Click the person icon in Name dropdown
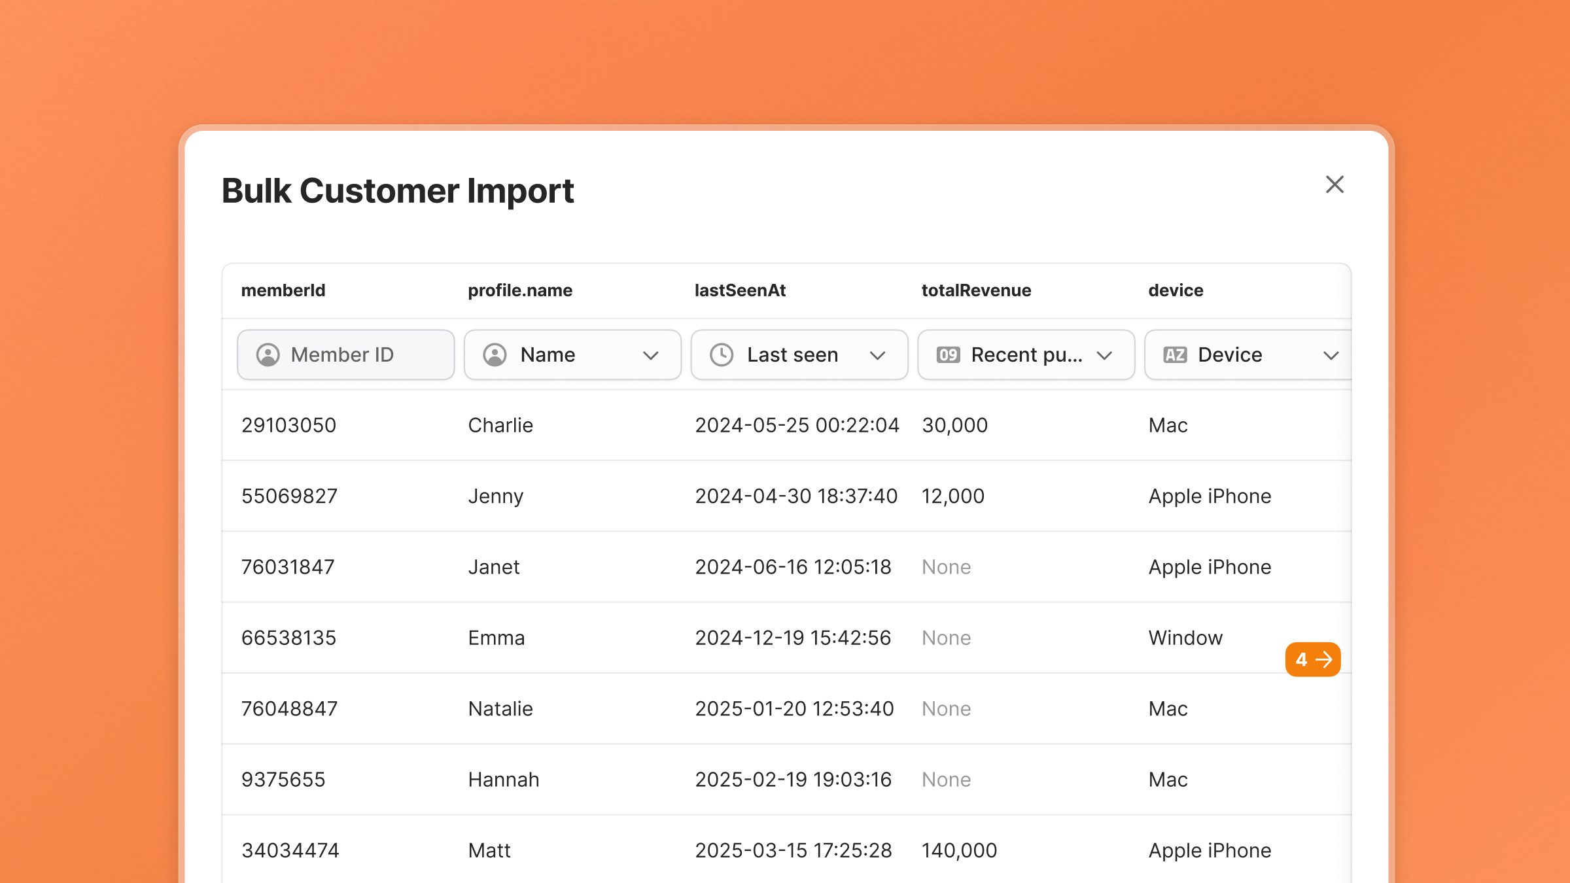Viewport: 1570px width, 883px height. tap(495, 355)
